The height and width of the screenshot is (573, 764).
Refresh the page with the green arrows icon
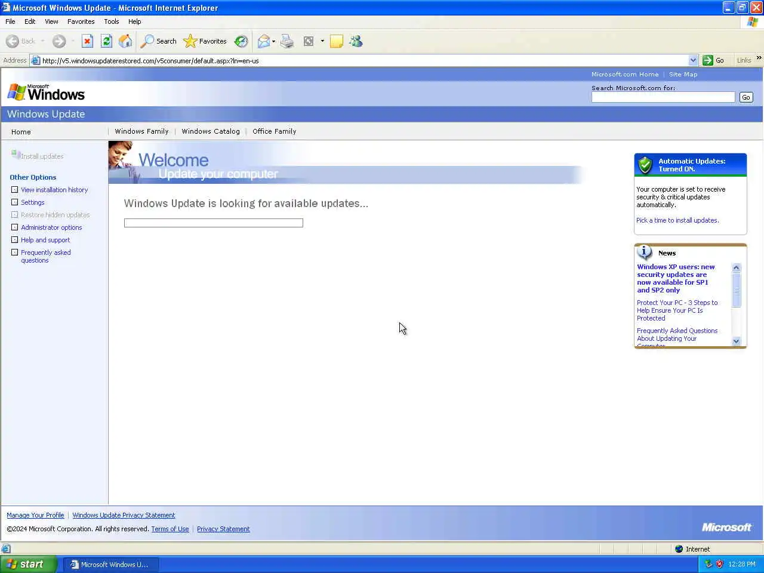tap(106, 41)
